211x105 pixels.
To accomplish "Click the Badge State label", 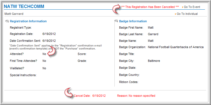I will [128, 68].
